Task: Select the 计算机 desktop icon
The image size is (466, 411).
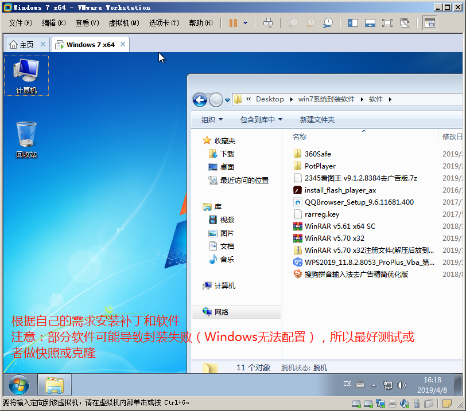Action: tap(26, 76)
